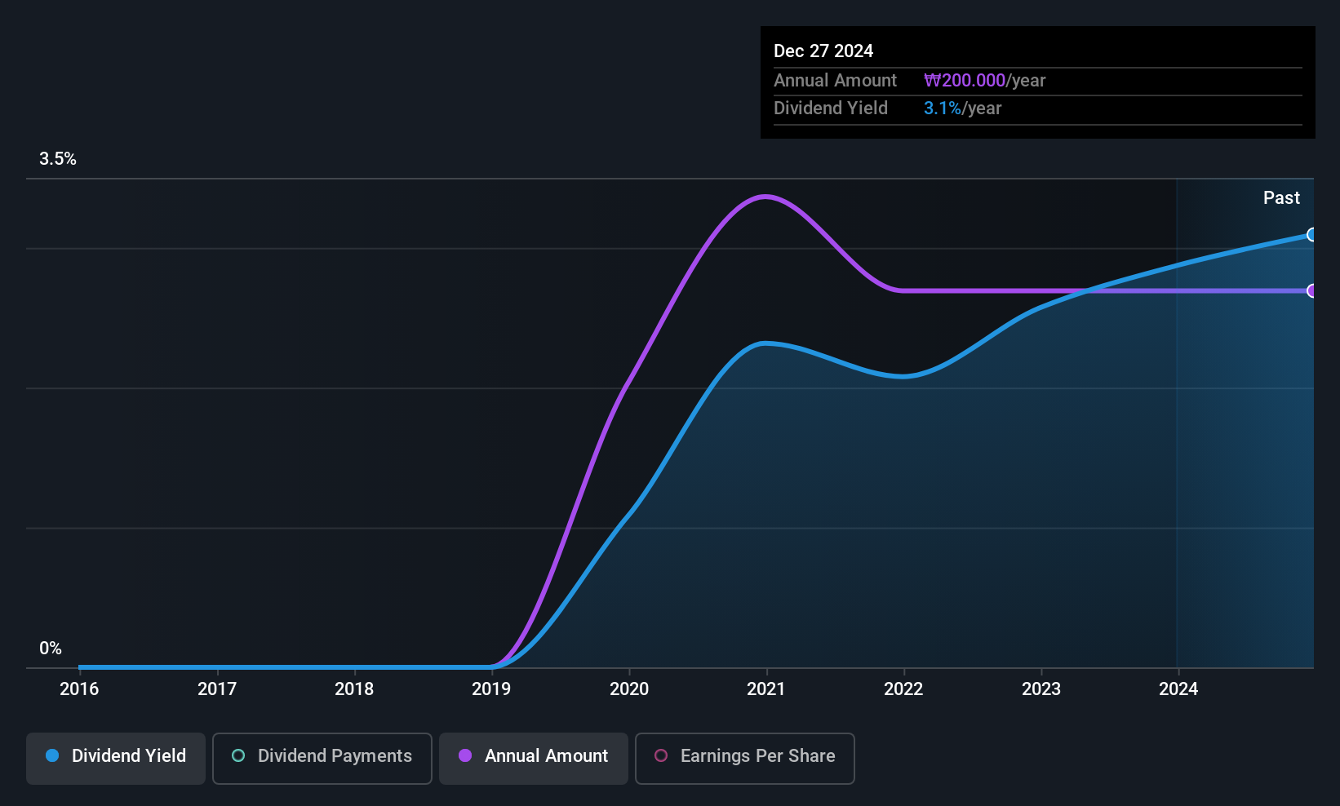Click the purple Annual Amount legend dot

(465, 755)
